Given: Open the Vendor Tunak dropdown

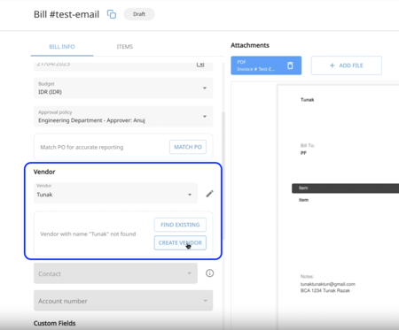Looking at the screenshot, I should pyautogui.click(x=115, y=193).
